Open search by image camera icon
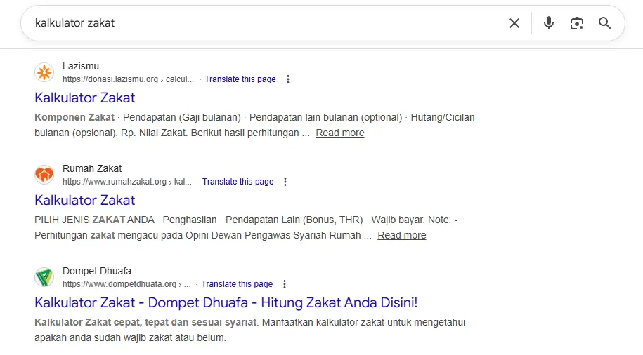The height and width of the screenshot is (355, 643). click(577, 23)
